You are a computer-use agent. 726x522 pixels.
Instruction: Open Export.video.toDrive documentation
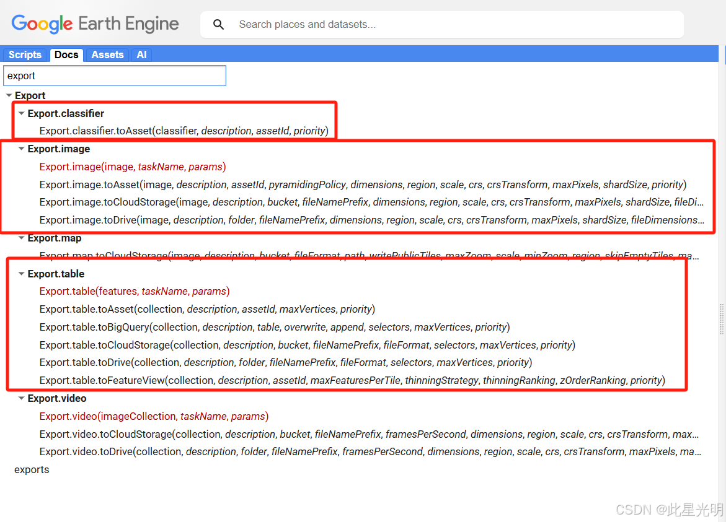click(x=370, y=452)
